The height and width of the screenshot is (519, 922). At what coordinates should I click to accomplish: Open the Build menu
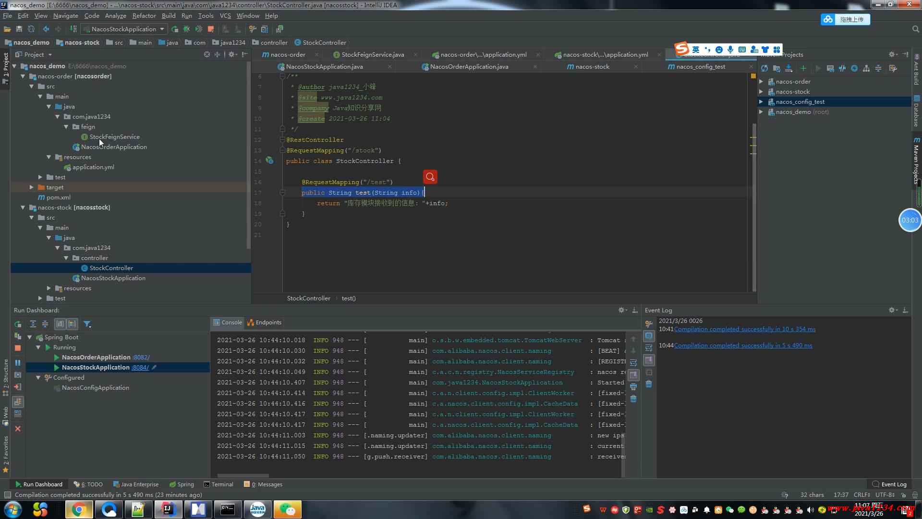169,16
